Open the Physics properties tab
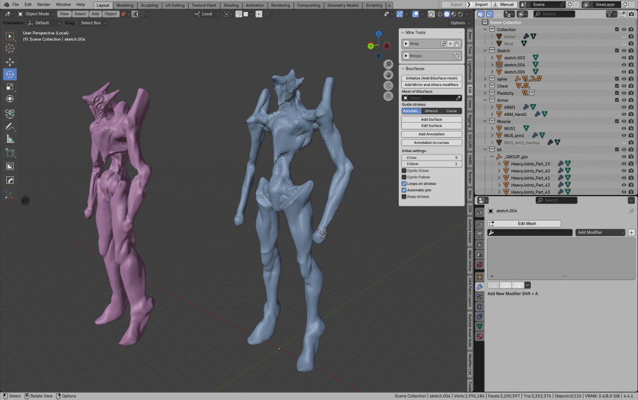The height and width of the screenshot is (400, 638). coord(480,307)
